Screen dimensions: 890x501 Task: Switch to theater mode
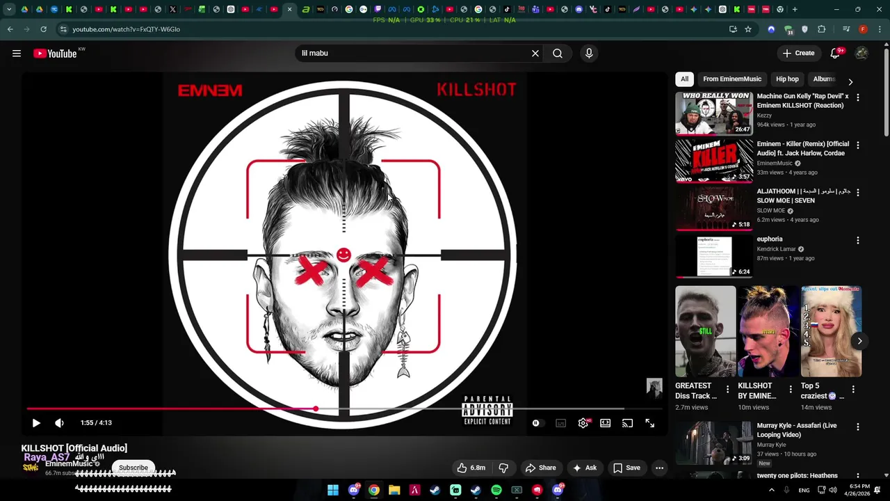[606, 423]
